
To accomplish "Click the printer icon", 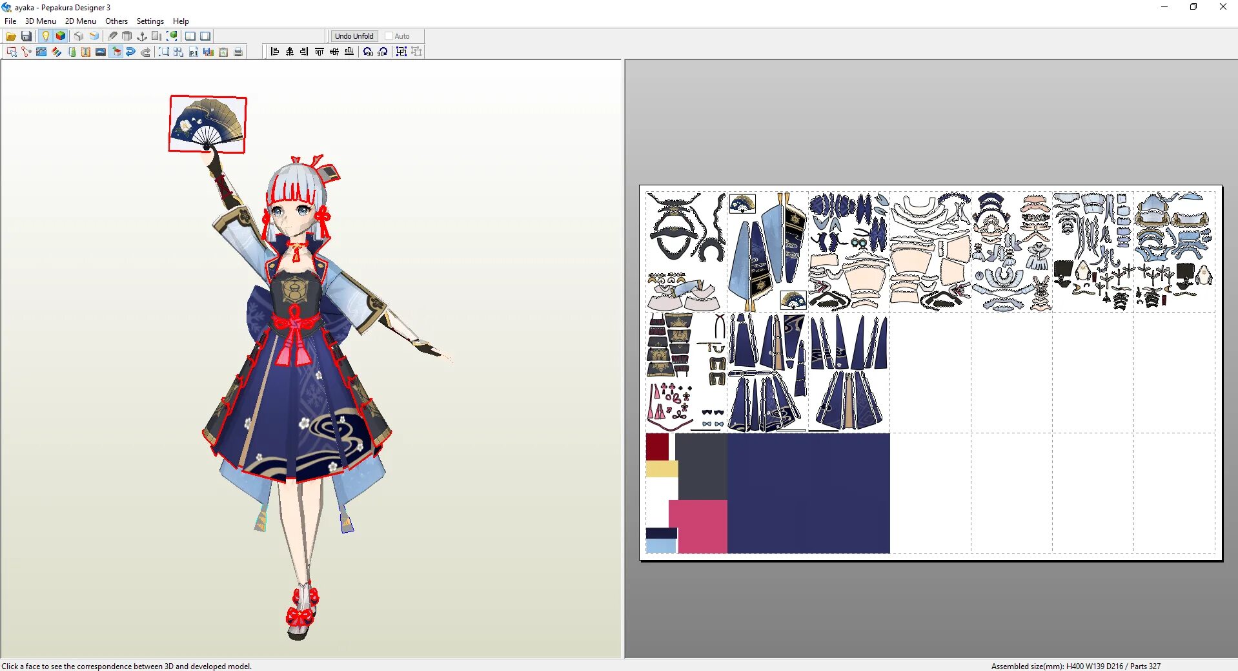I will coord(238,52).
